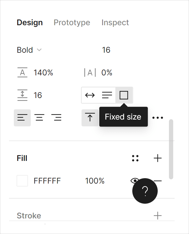Screen dimensions: 189x234
Task: Align text to the top
Action: (90, 118)
